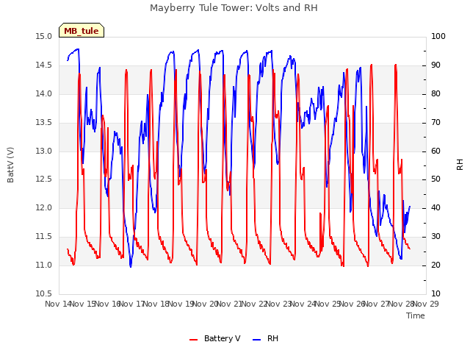Click the 70 right axis tick label
Screen dimensions: 470x353
(x=435, y=123)
